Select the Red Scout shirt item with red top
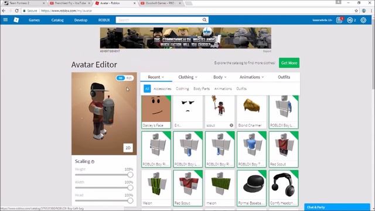The image size is (375, 211). pyautogui.click(x=188, y=188)
